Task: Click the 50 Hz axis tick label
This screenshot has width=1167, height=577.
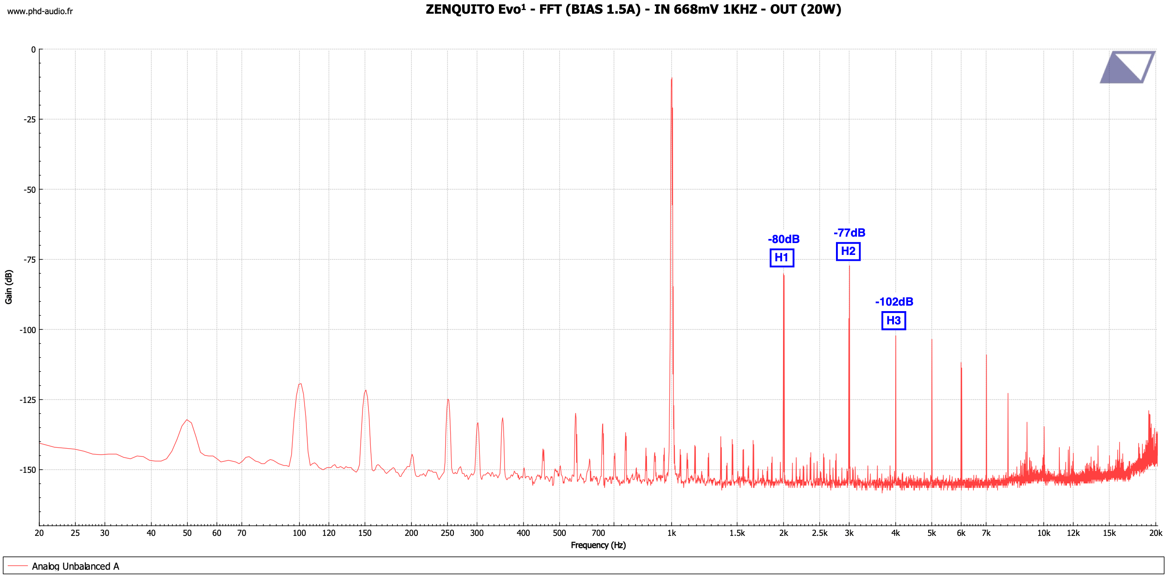Action: pyautogui.click(x=187, y=533)
